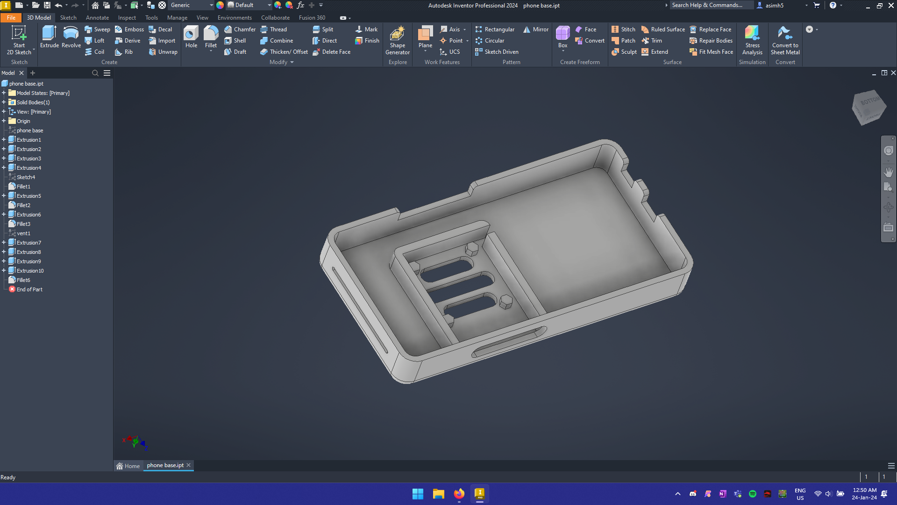Open Windows Start menu
The width and height of the screenshot is (897, 505).
pyautogui.click(x=418, y=494)
